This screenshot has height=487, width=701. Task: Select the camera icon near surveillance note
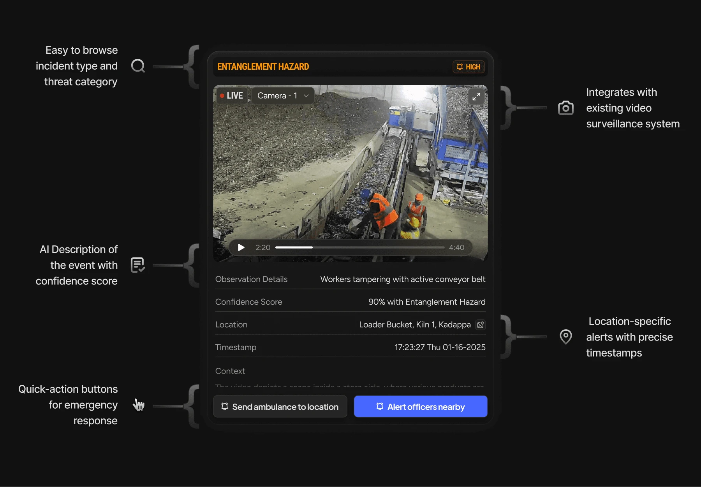tap(565, 108)
